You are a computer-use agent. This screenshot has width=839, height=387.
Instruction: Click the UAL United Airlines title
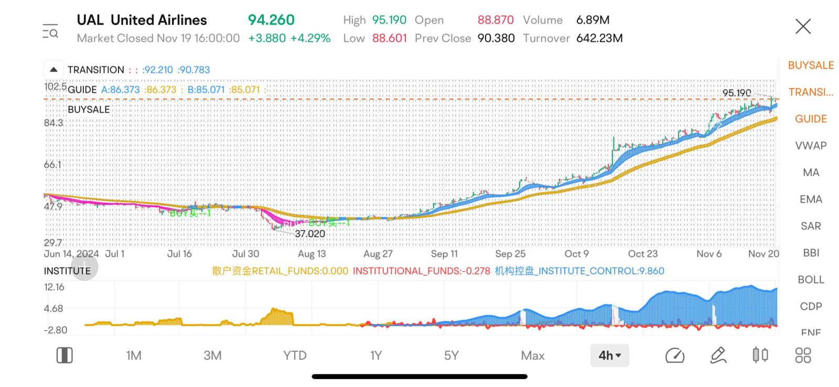(142, 20)
